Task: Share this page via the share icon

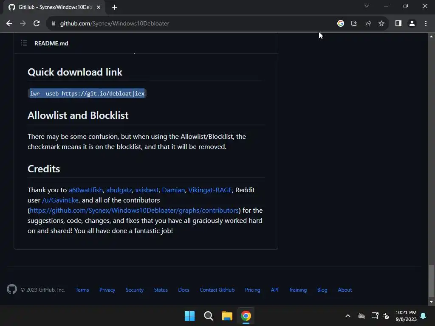Action: (368, 24)
